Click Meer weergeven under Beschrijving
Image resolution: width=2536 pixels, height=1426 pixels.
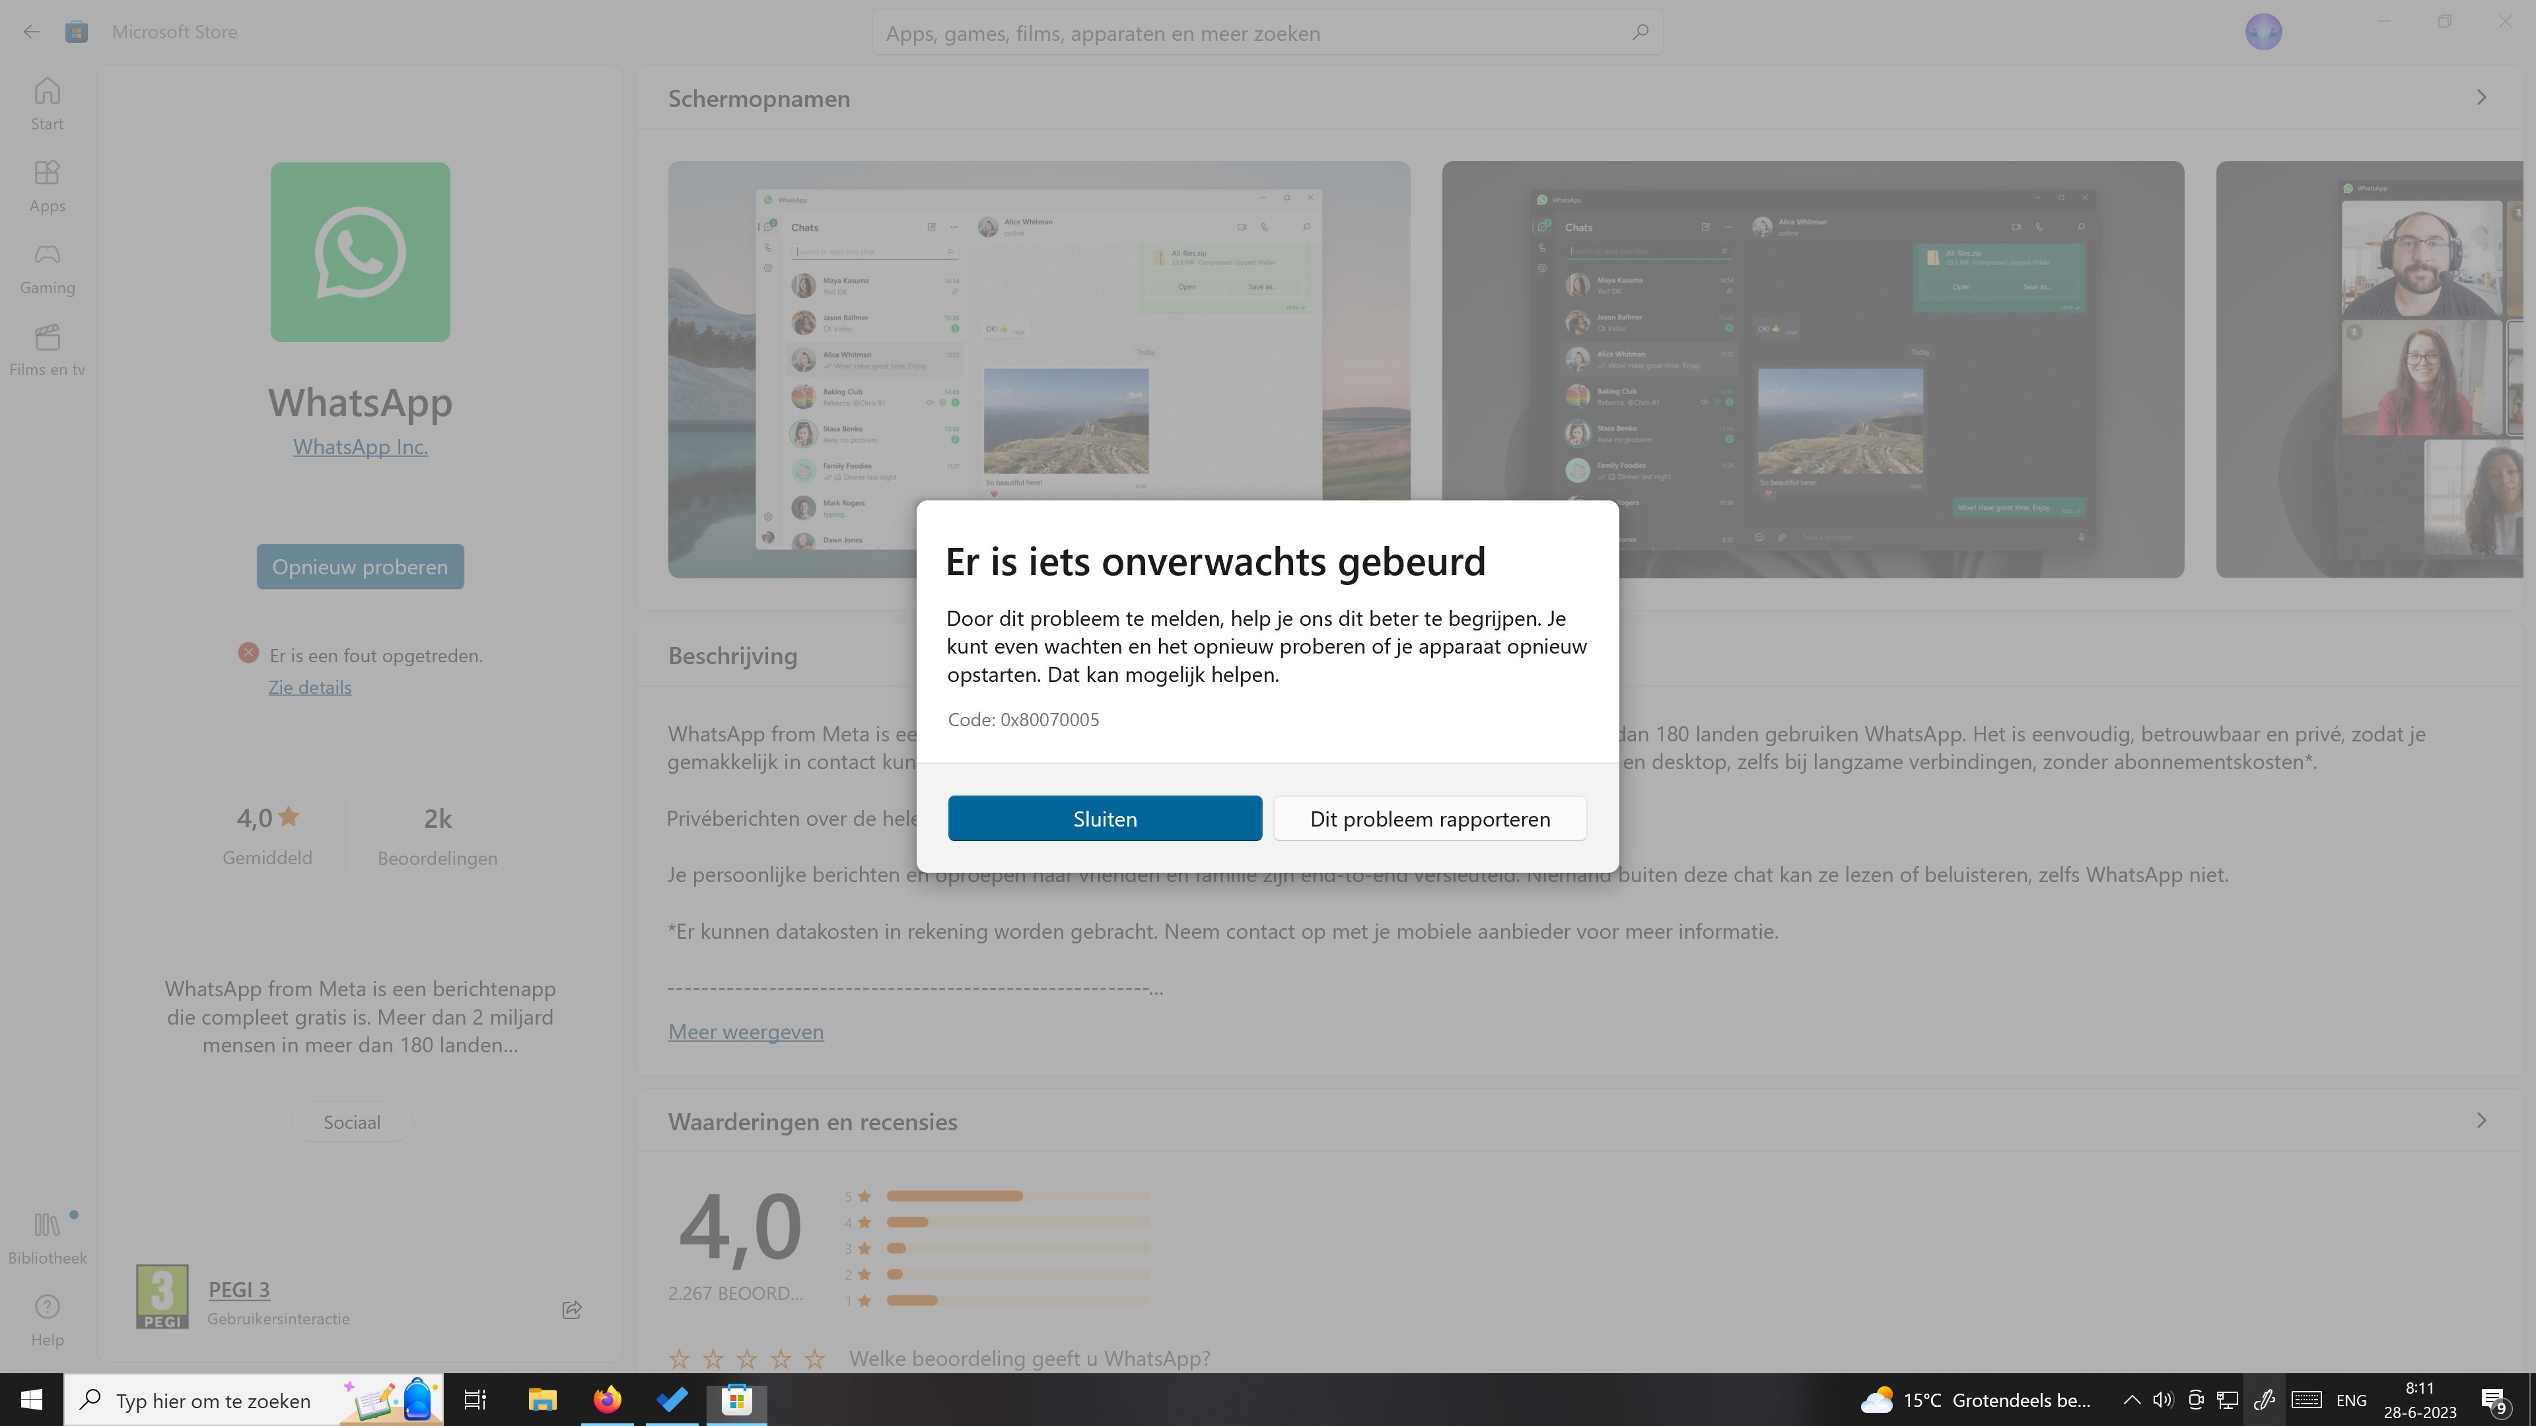tap(745, 1031)
